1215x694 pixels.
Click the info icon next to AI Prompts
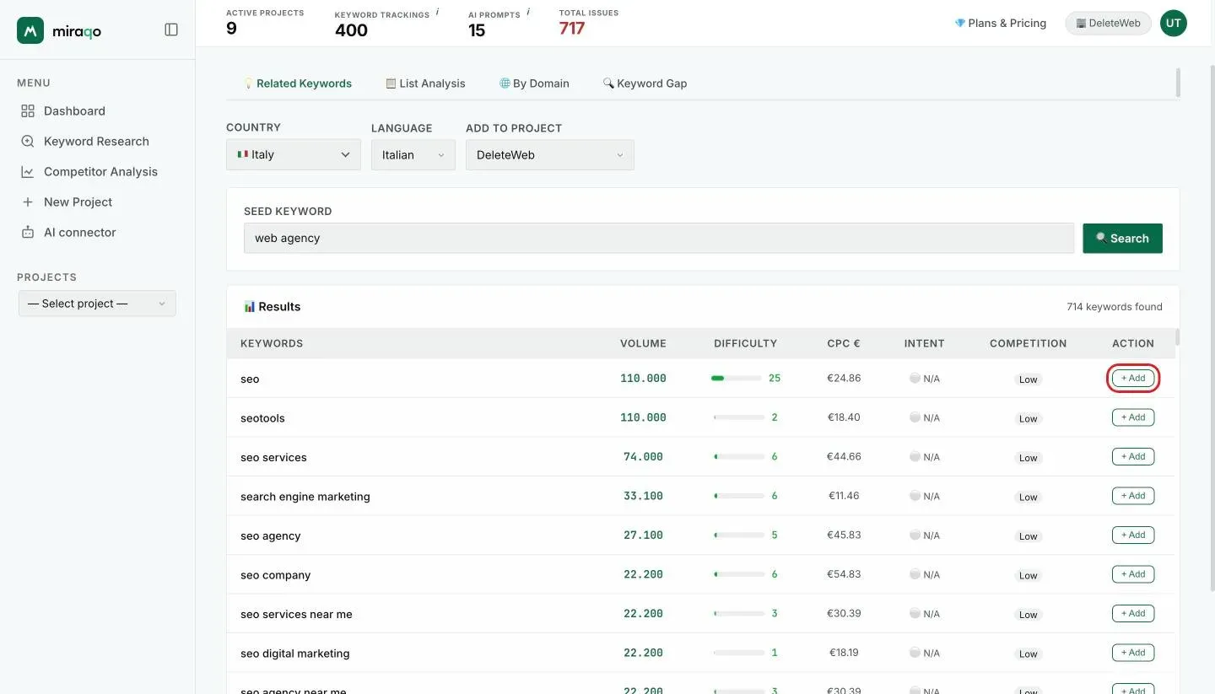(528, 13)
